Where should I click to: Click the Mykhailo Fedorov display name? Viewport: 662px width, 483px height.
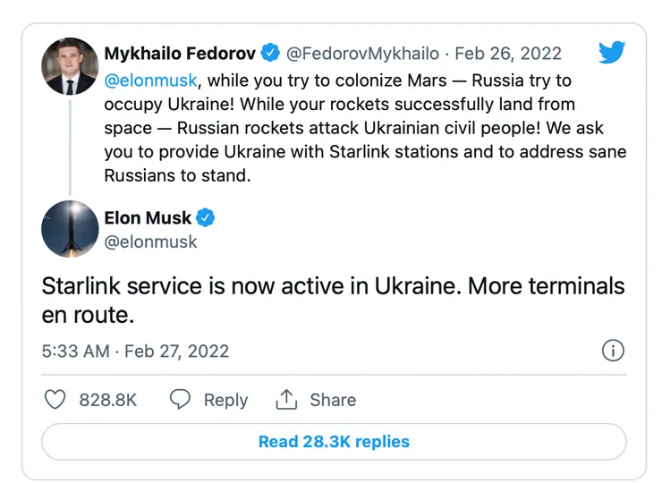tap(180, 54)
